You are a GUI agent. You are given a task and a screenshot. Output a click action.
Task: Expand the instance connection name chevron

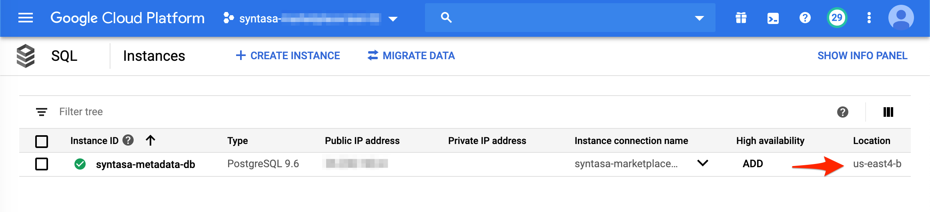(703, 163)
